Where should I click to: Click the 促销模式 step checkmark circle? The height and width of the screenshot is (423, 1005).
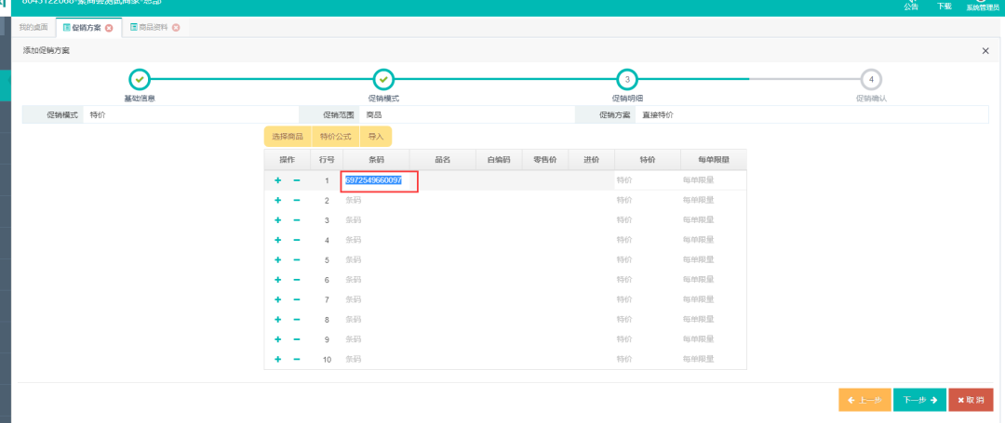(383, 80)
